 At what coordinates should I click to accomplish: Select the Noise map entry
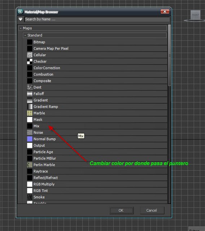[97, 132]
